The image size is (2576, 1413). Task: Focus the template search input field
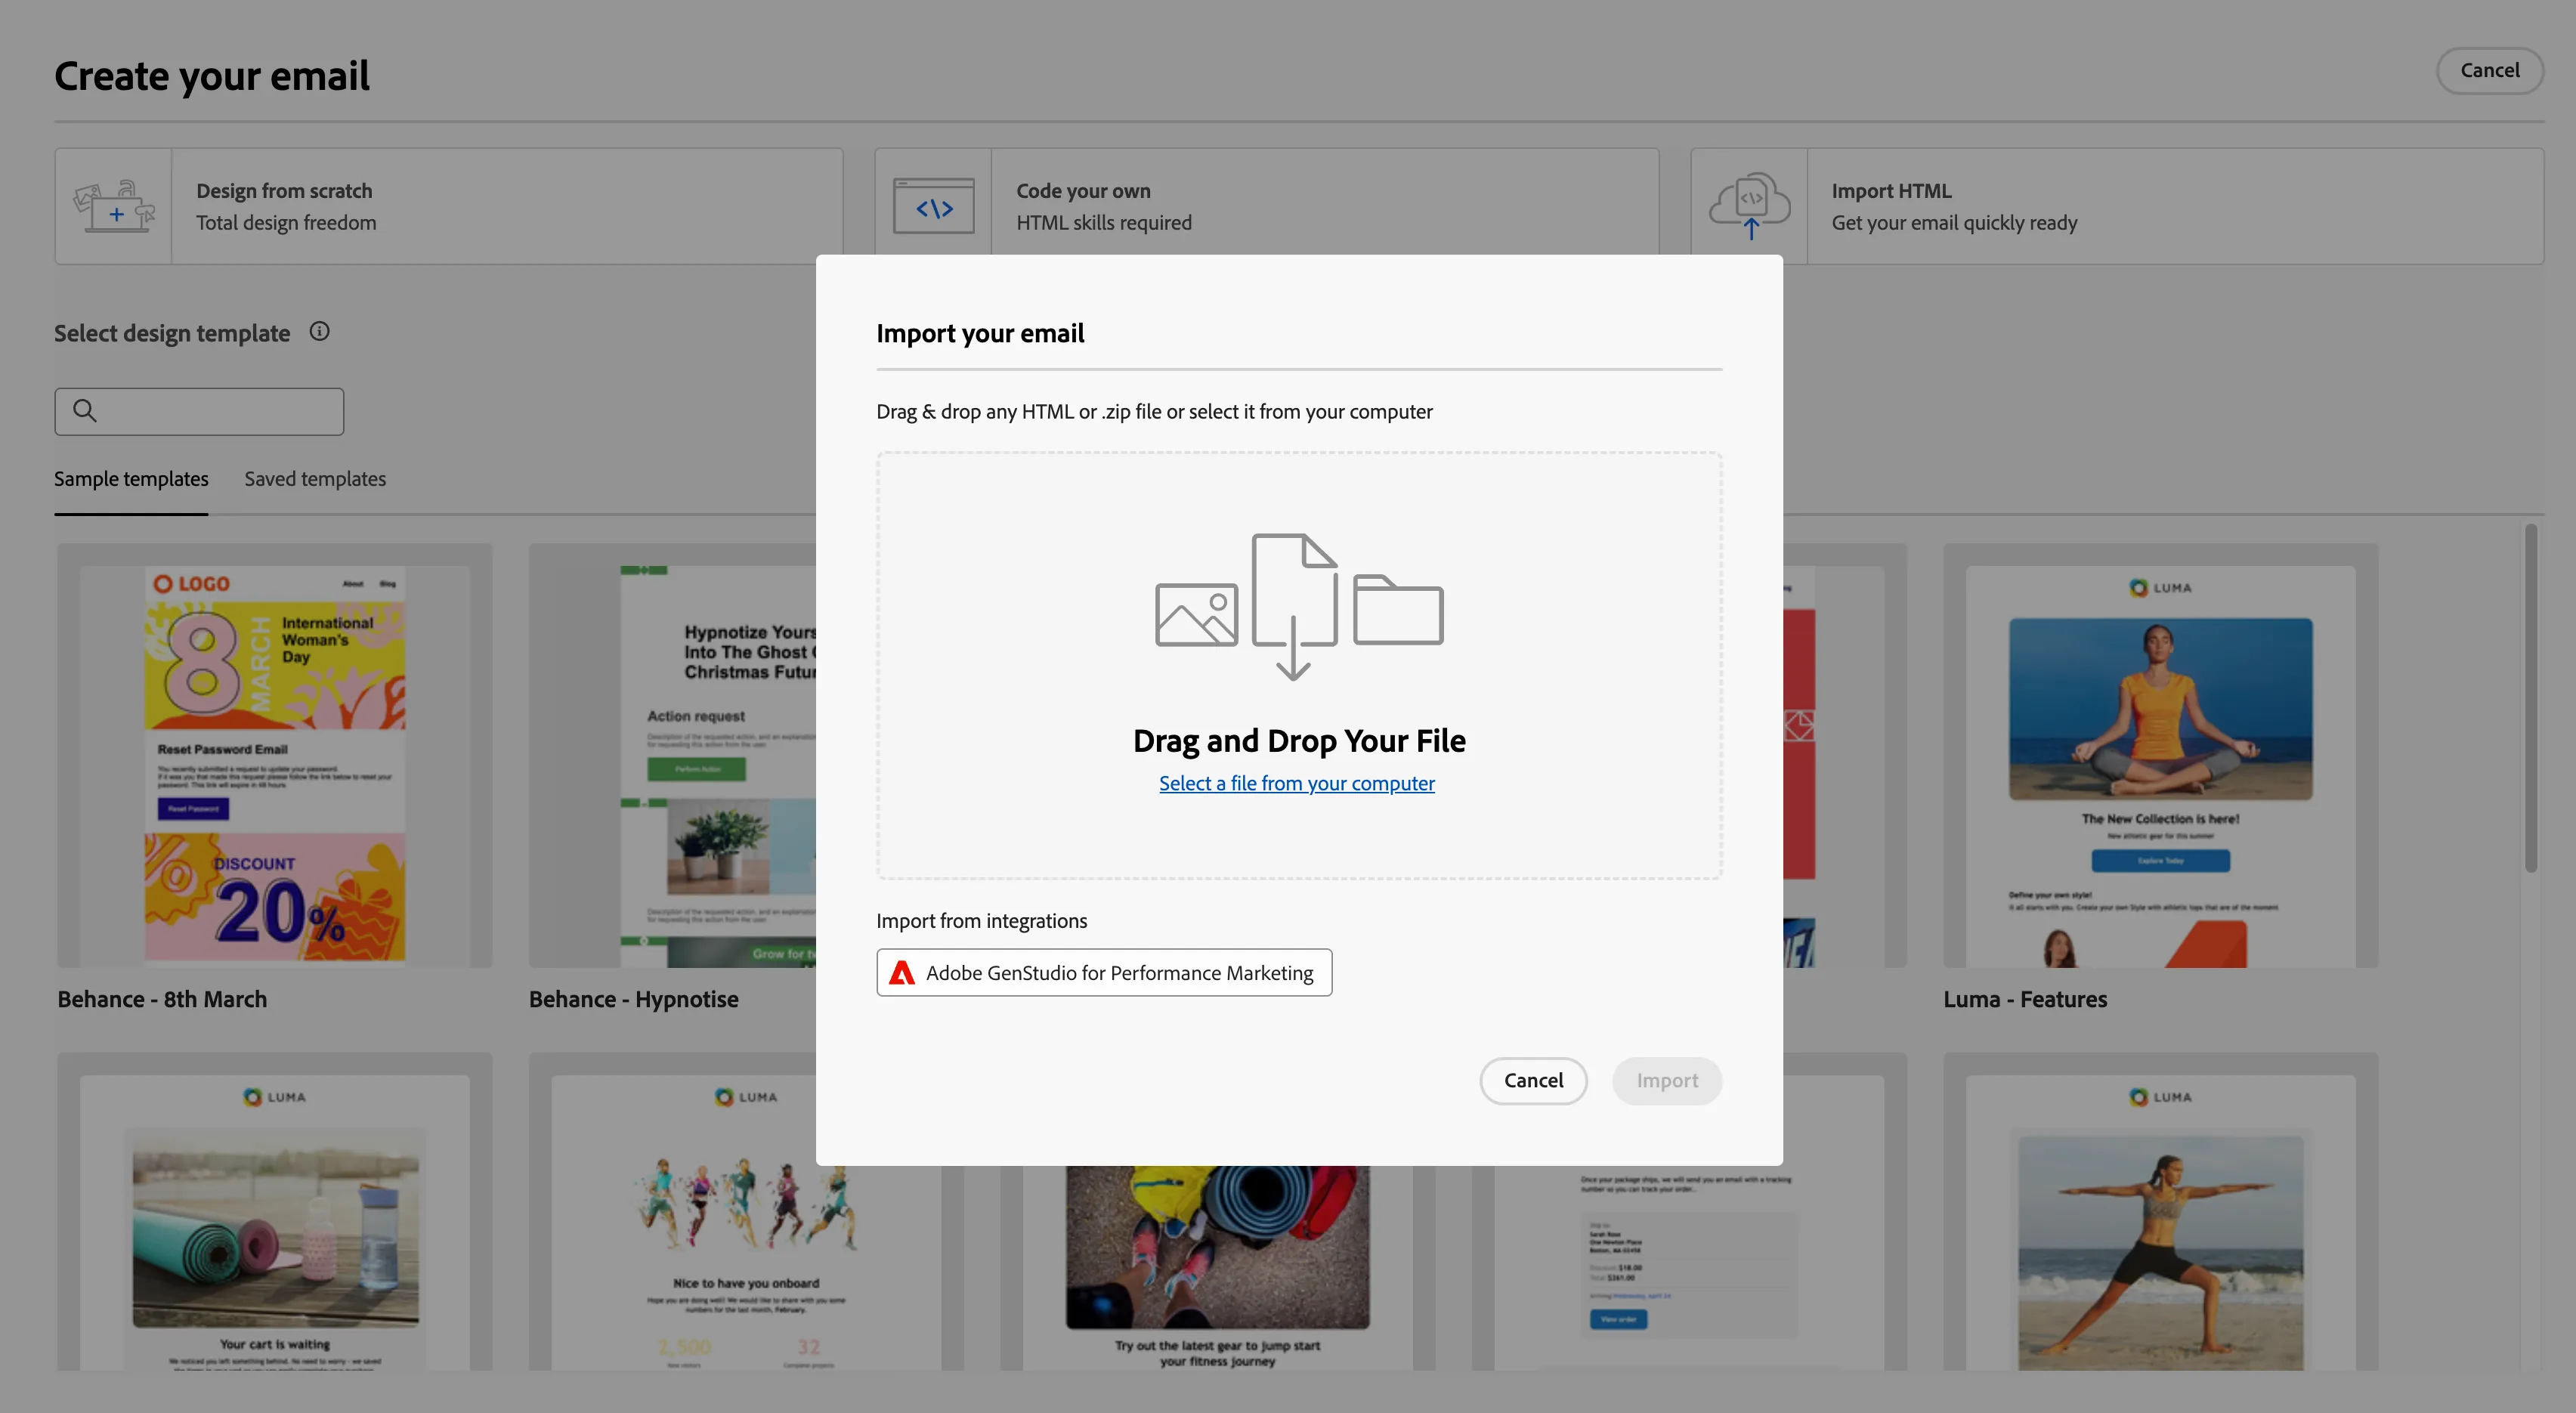pyautogui.click(x=199, y=411)
